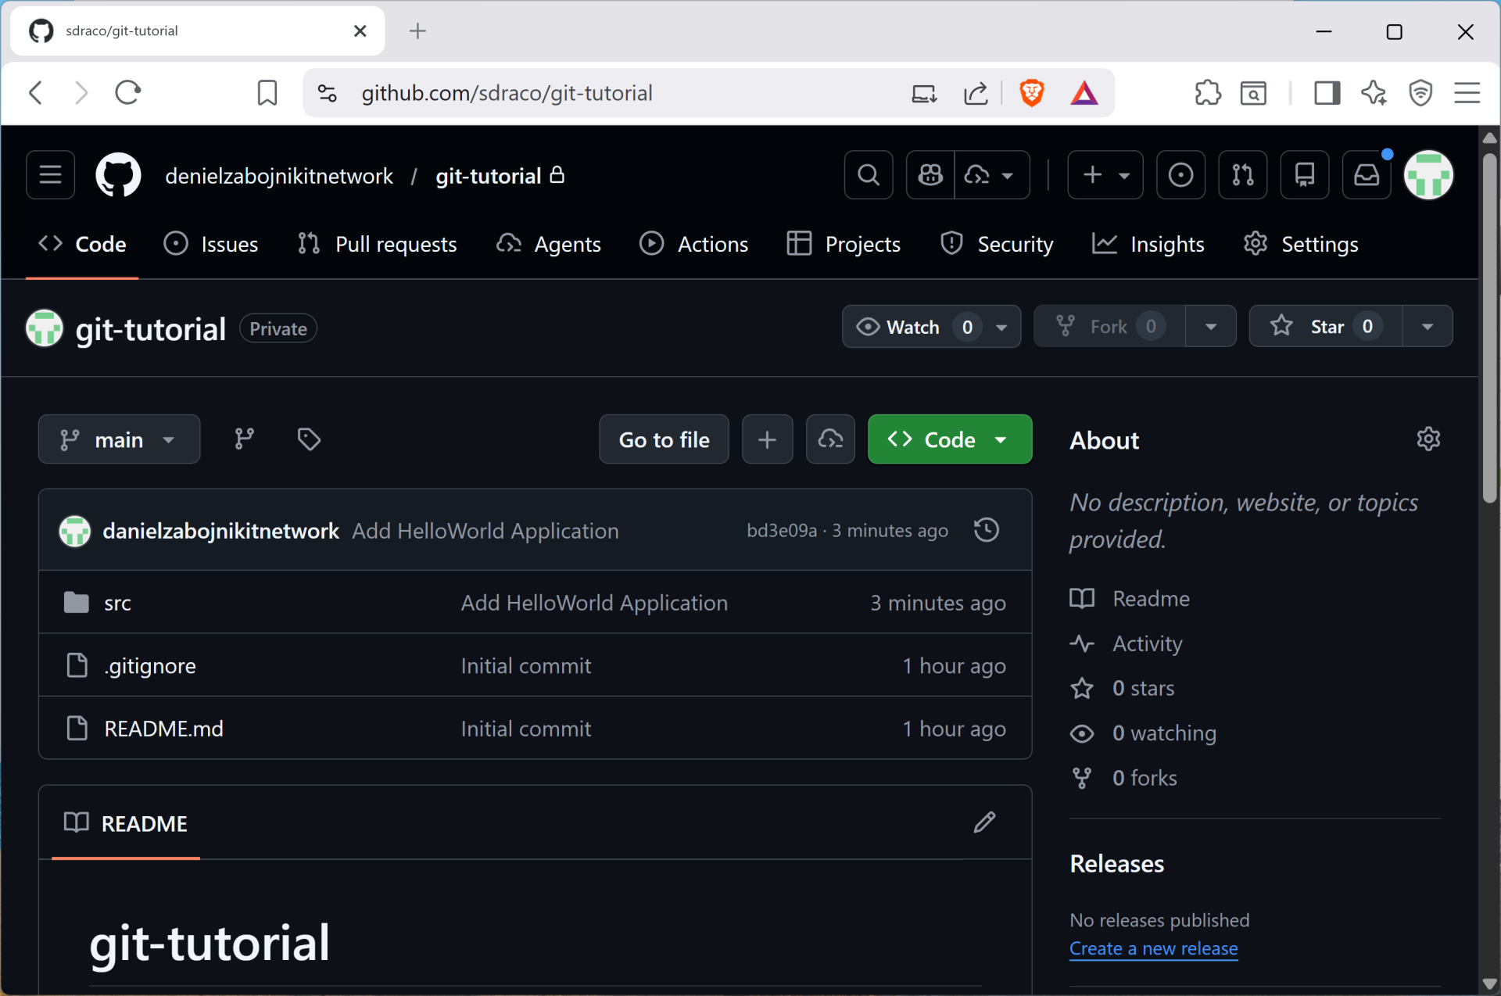
Task: Toggle Watch for this repository
Action: coord(912,327)
